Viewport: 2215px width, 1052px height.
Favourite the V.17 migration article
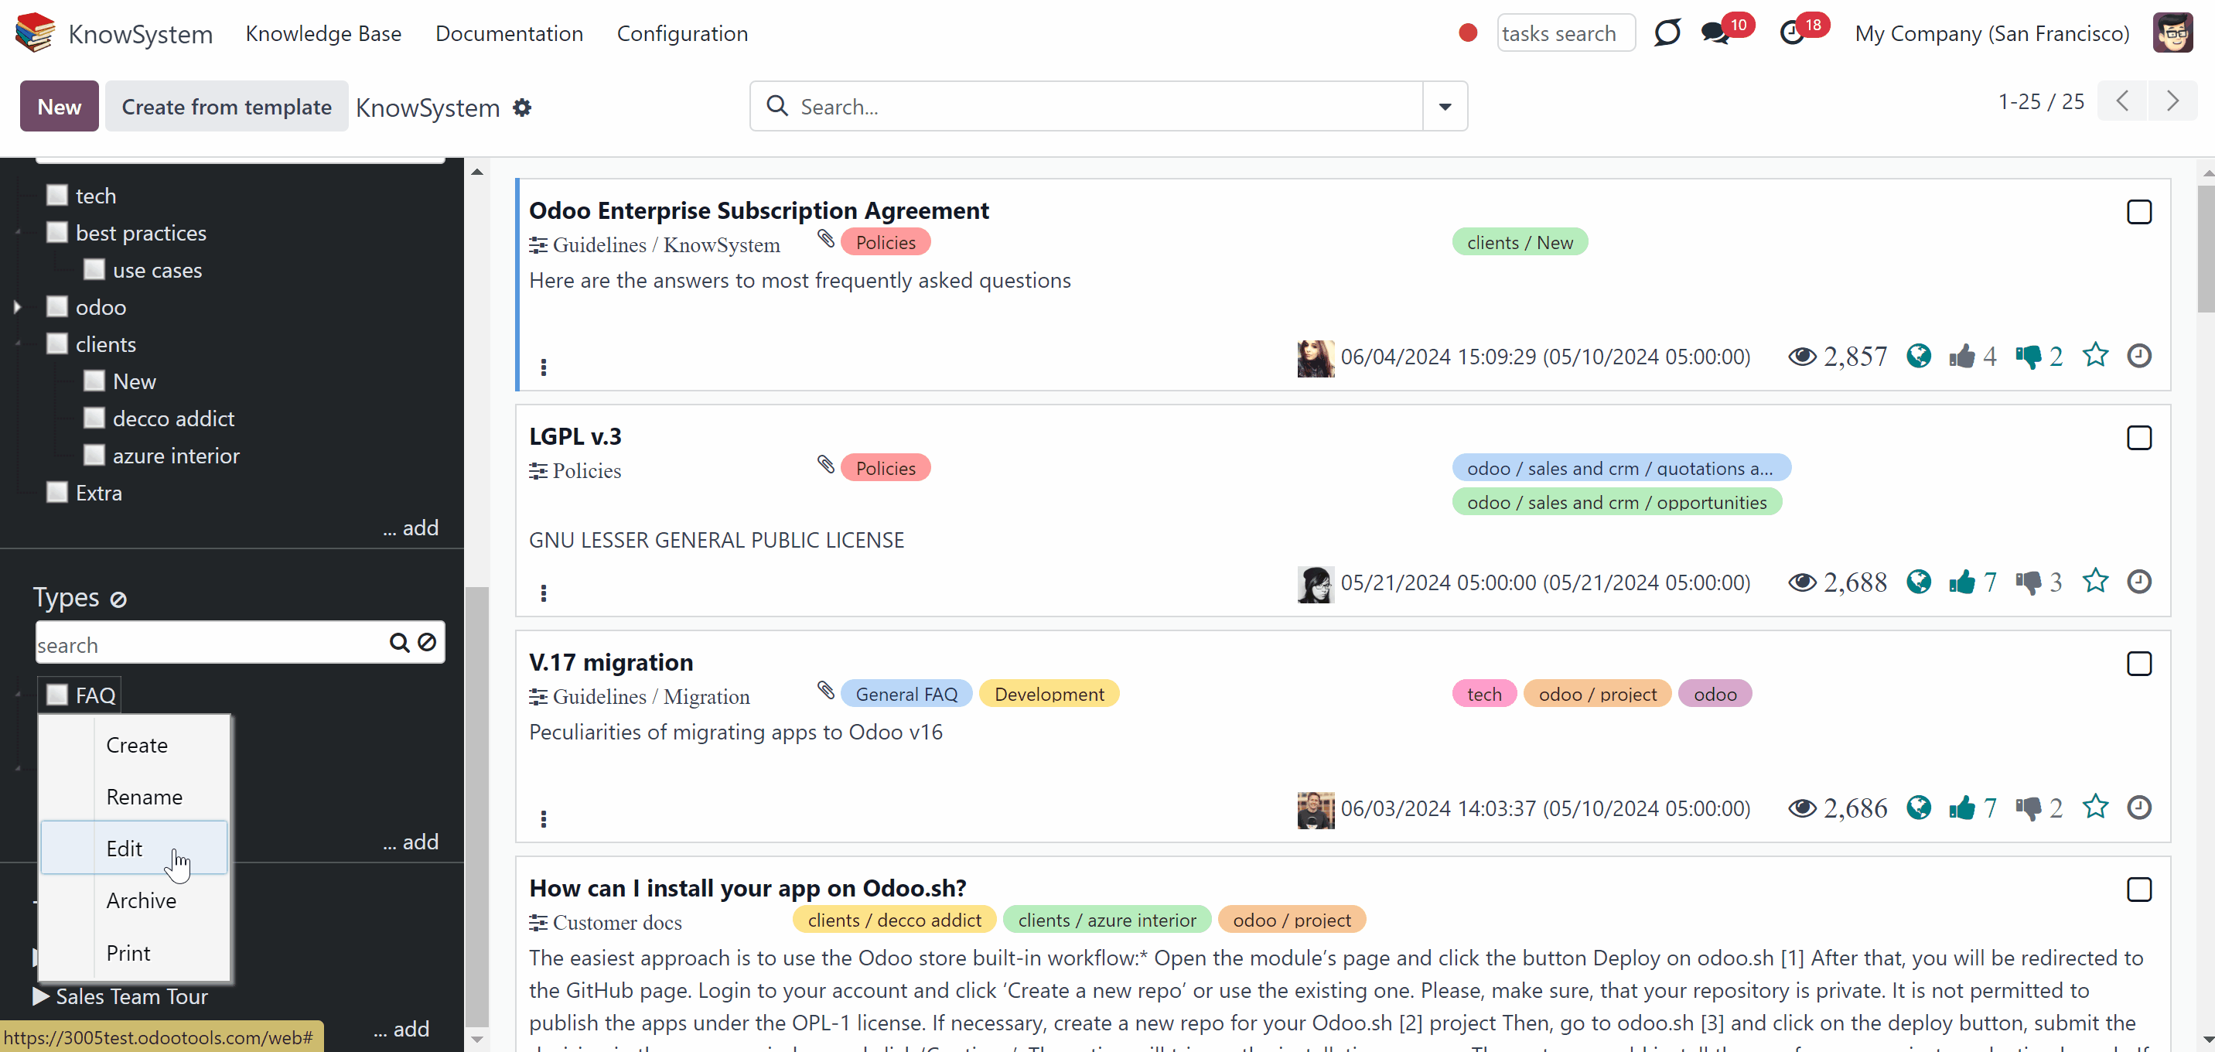pyautogui.click(x=2095, y=807)
